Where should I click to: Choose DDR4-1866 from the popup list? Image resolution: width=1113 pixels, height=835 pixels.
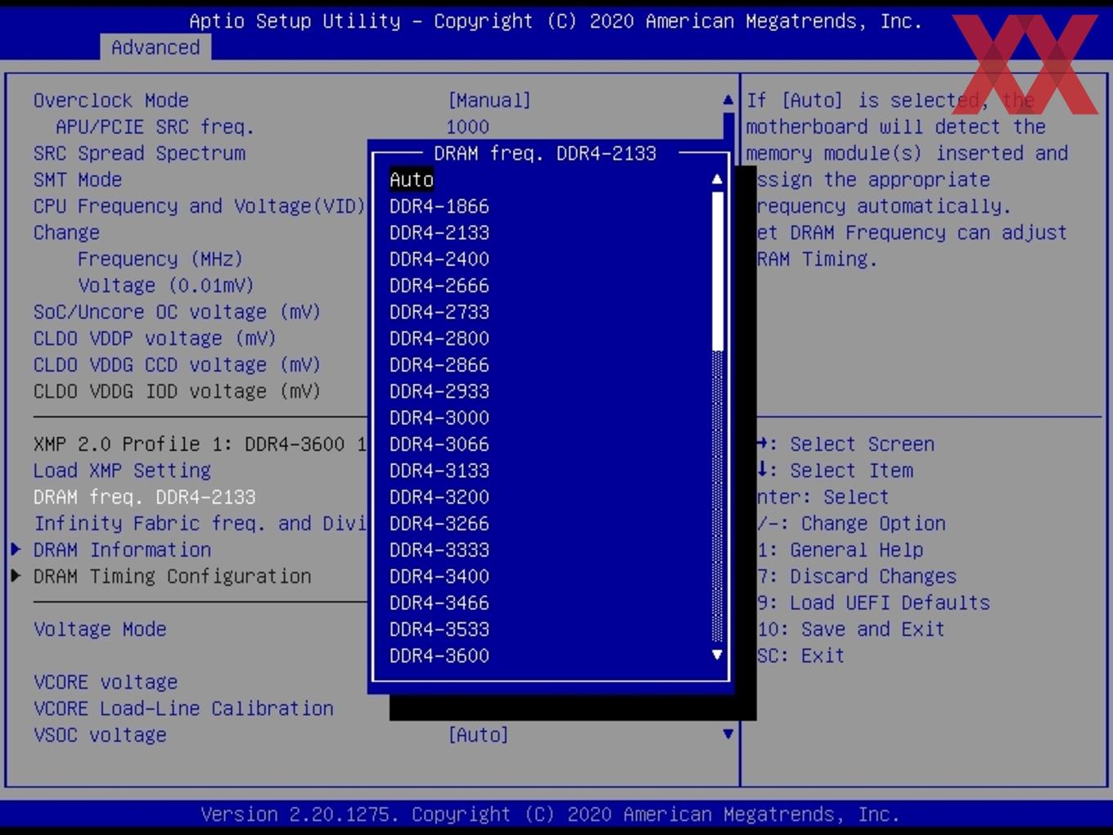click(x=439, y=206)
